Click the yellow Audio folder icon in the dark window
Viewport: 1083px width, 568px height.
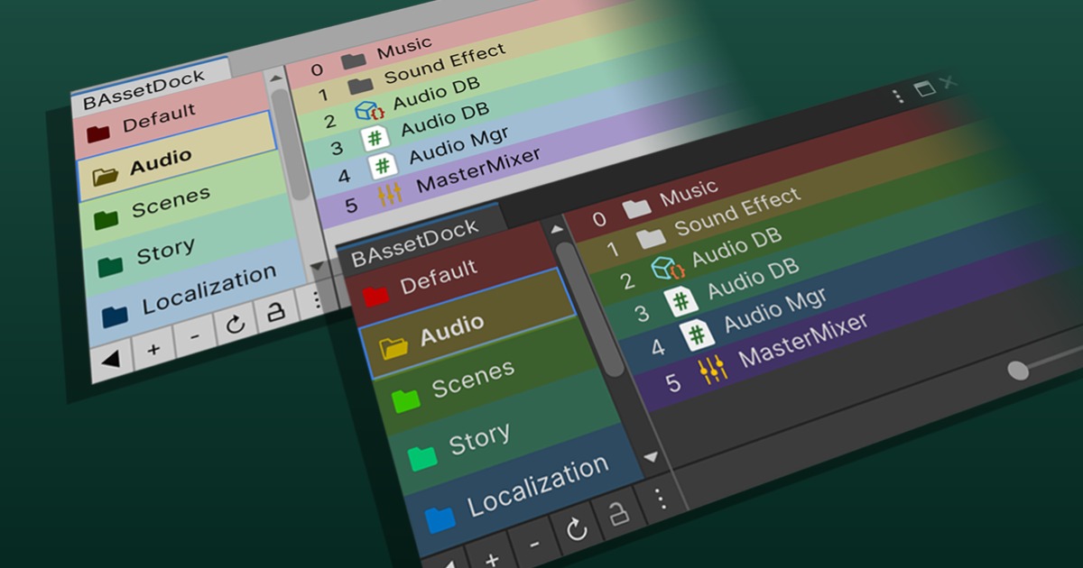[x=393, y=346]
